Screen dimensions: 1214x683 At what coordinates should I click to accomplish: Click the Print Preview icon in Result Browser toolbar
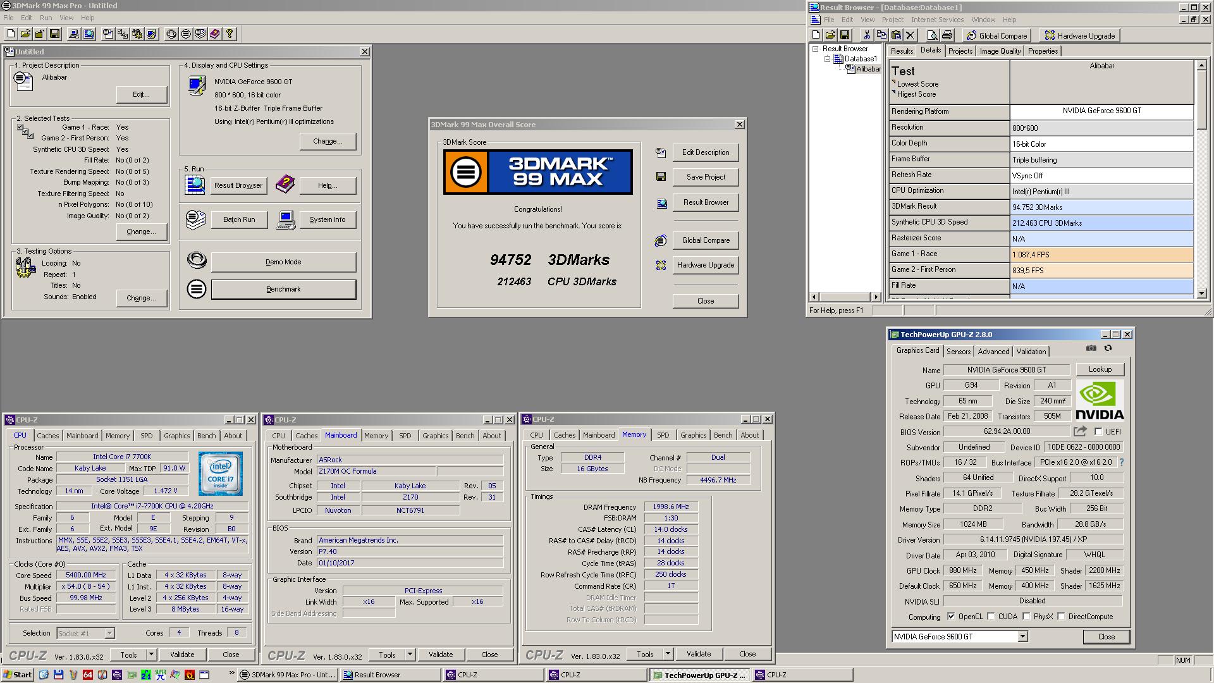pyautogui.click(x=932, y=35)
